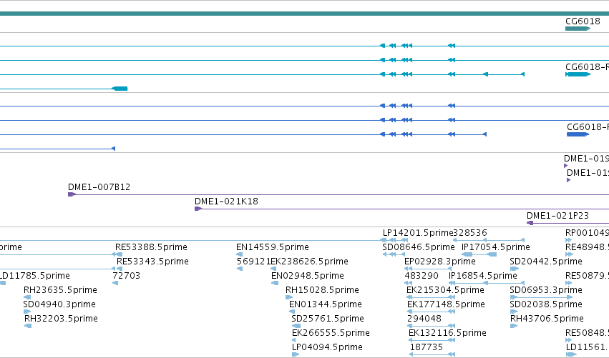Select the EN14559.5prime EST label
The width and height of the screenshot is (609, 358).
(272, 247)
